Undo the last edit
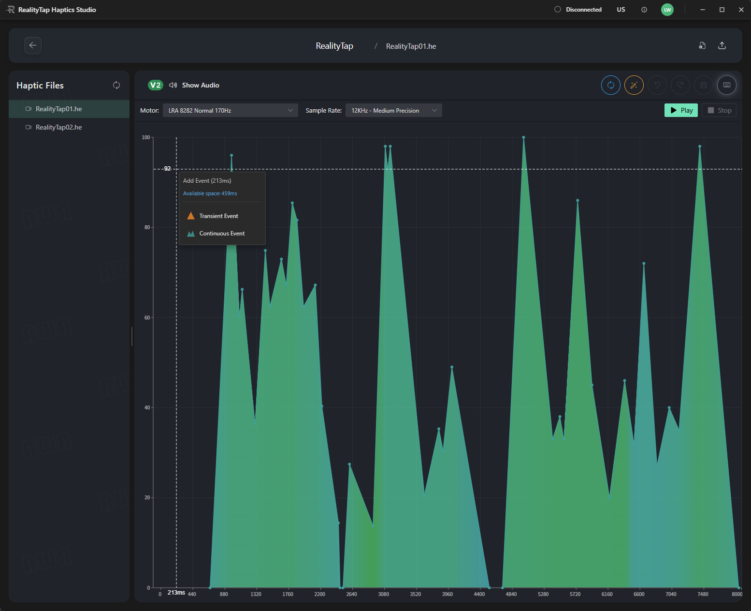 657,85
